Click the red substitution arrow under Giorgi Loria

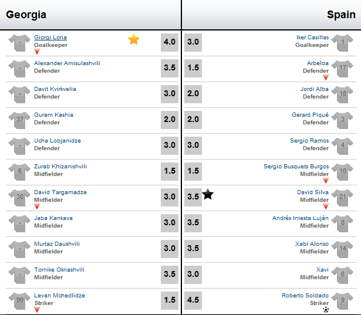[37, 52]
